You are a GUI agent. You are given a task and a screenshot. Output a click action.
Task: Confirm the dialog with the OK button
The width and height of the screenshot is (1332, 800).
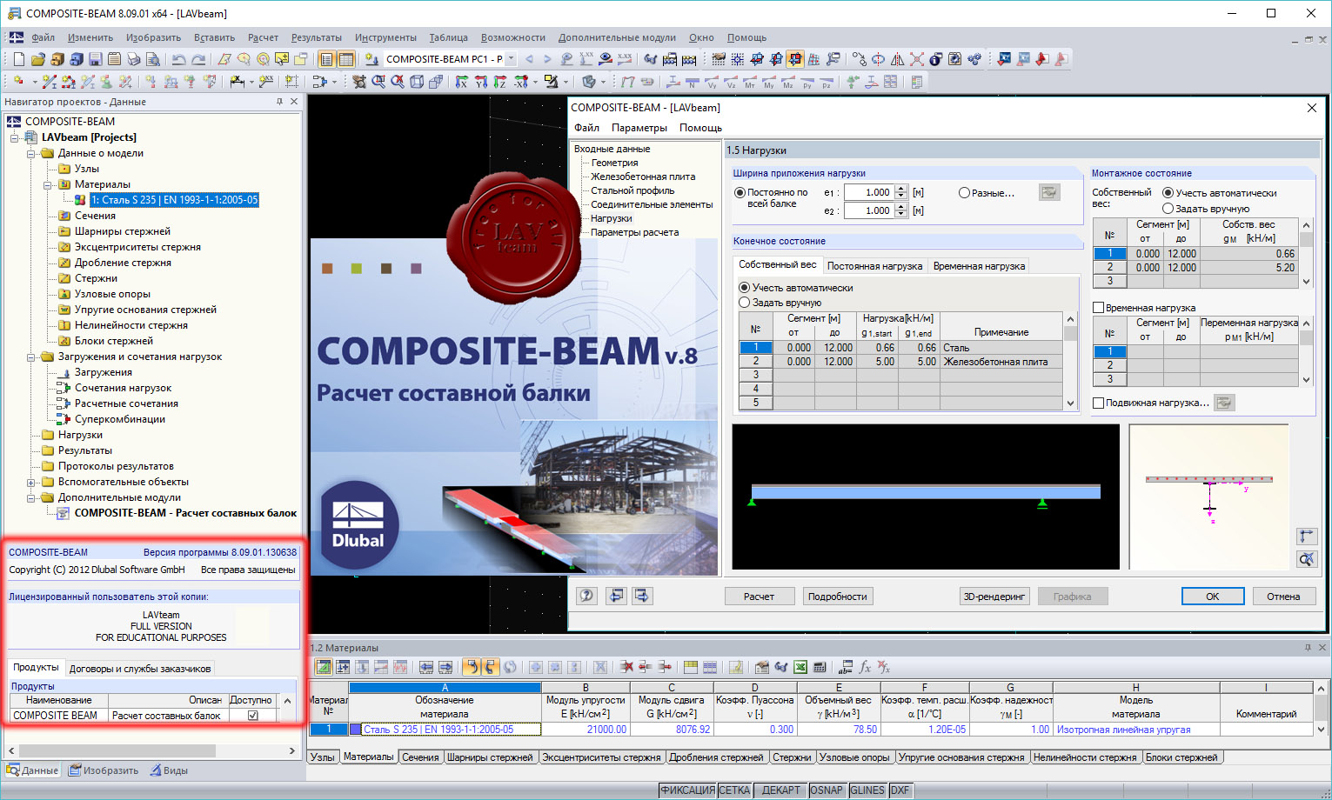(1212, 597)
